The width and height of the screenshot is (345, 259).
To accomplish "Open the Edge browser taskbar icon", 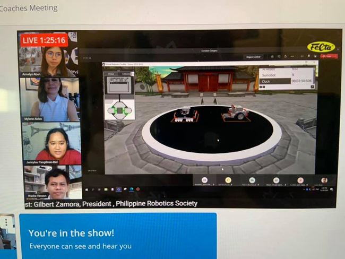I will [x=132, y=189].
